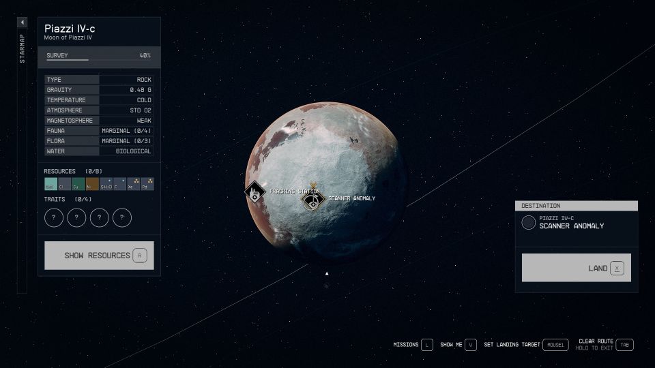
Task: Click the TAB key icon
Action: click(624, 345)
